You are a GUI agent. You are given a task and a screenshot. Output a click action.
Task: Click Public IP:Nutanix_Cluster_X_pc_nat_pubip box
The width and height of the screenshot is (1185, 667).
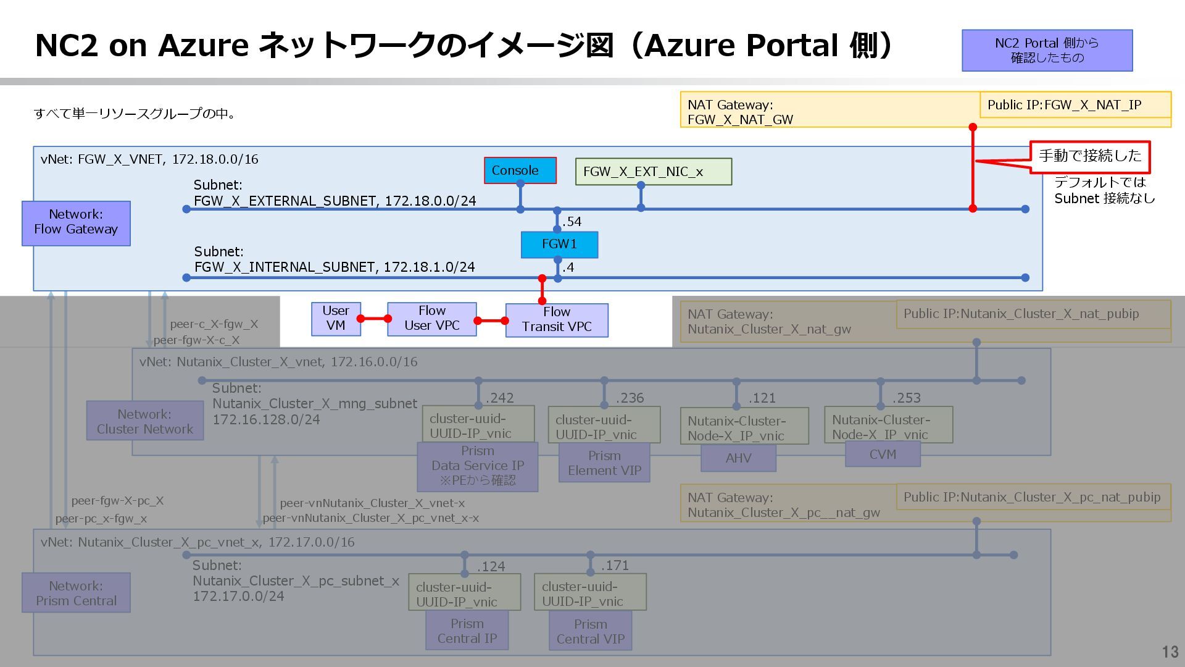[1033, 497]
